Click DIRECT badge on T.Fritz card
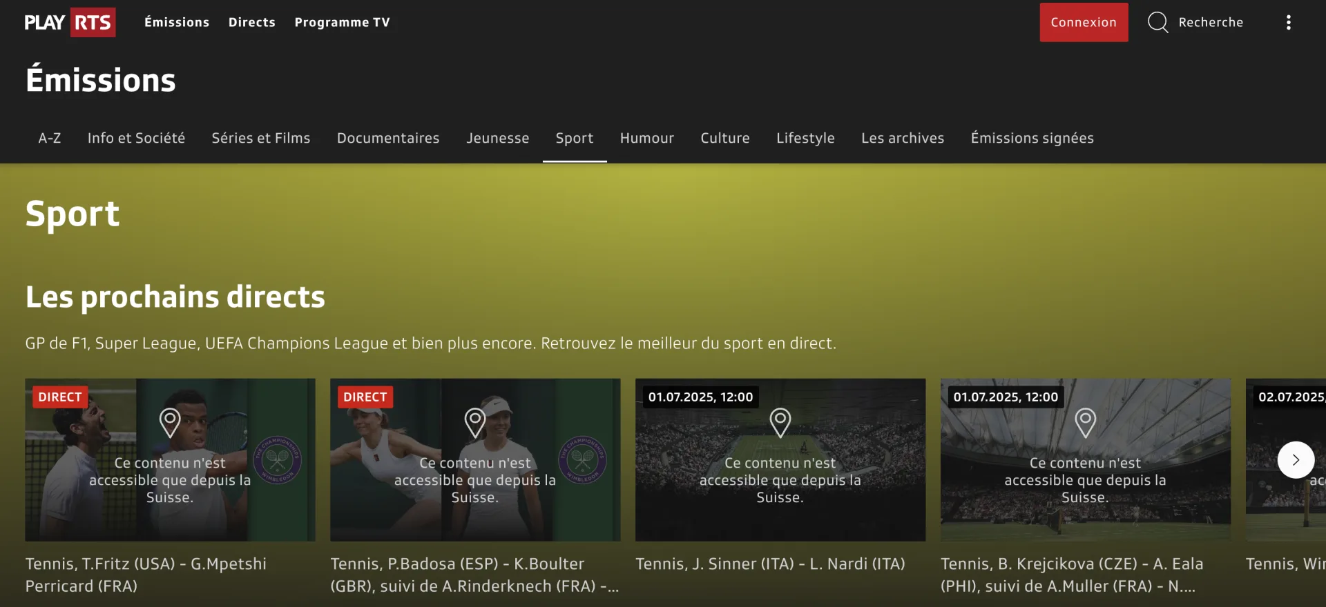 [60, 397]
